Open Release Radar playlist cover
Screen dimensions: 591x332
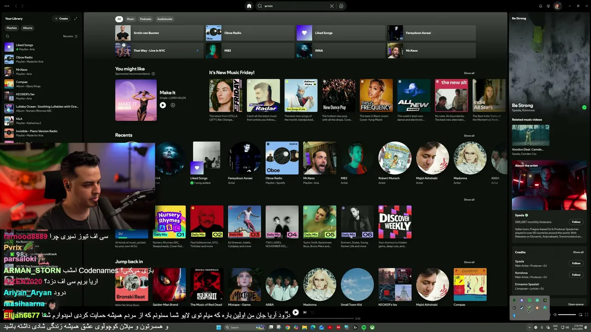[x=263, y=95]
